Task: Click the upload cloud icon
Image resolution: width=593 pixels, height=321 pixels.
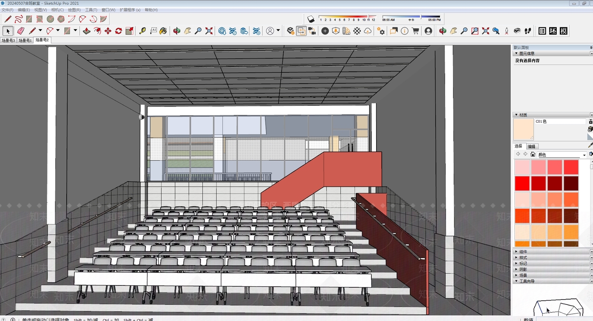Action: 368,31
